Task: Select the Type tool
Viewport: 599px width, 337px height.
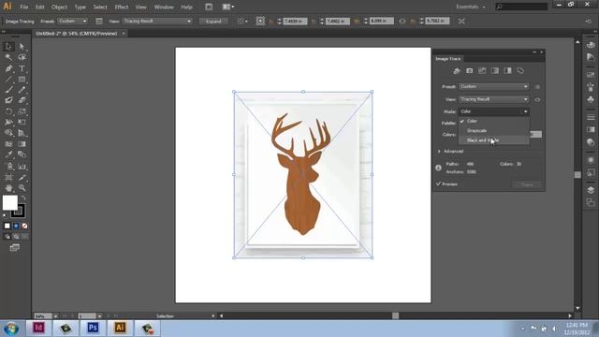Action: click(22, 68)
